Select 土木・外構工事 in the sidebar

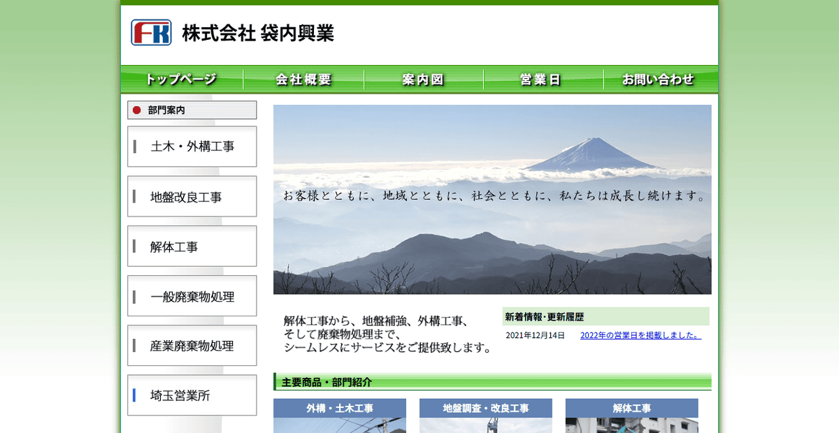click(x=192, y=146)
